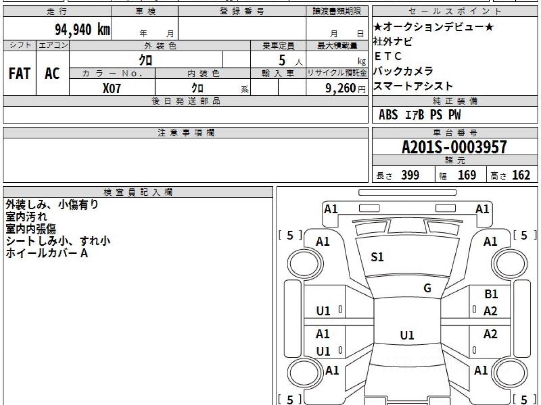
Task: Select the 諸元 header
Action: [455, 161]
